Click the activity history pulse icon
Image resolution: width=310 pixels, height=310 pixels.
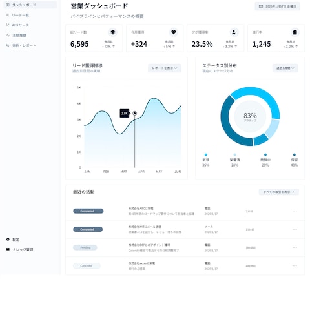click(8, 35)
